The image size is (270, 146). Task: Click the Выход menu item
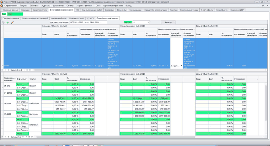(129, 6)
